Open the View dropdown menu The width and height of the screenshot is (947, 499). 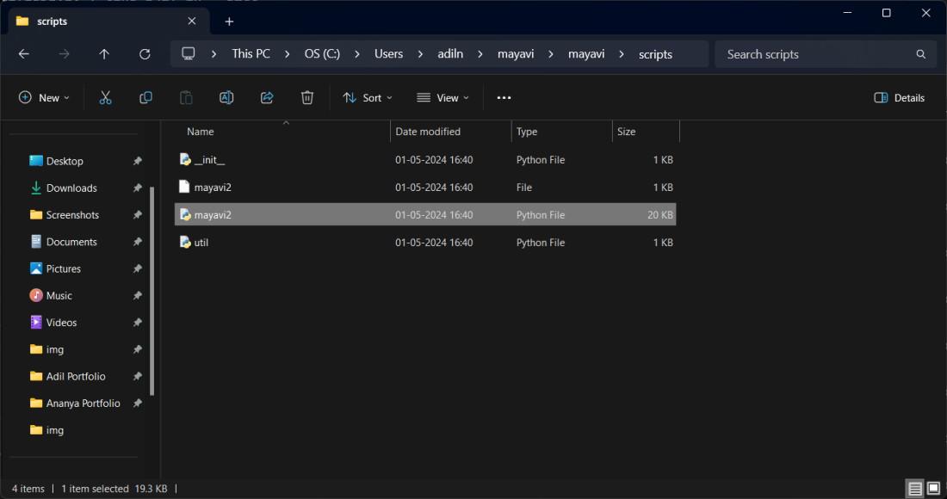(x=443, y=98)
